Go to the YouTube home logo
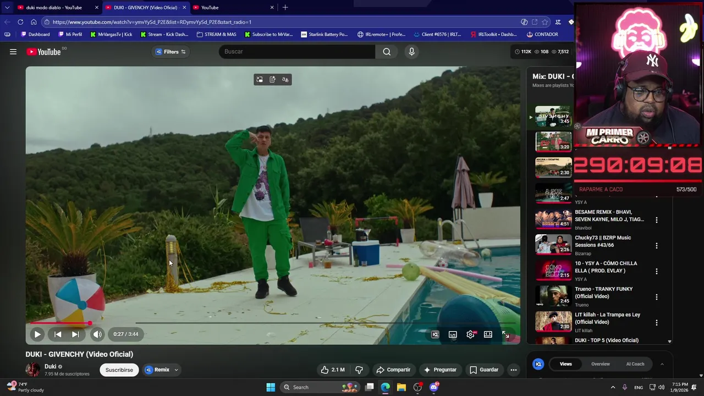 pyautogui.click(x=43, y=52)
